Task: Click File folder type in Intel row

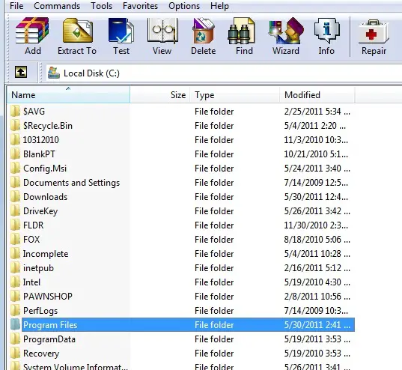Action: click(214, 282)
